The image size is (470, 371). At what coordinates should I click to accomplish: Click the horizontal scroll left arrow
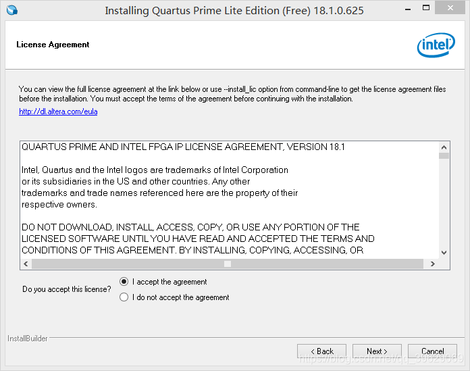click(x=26, y=264)
